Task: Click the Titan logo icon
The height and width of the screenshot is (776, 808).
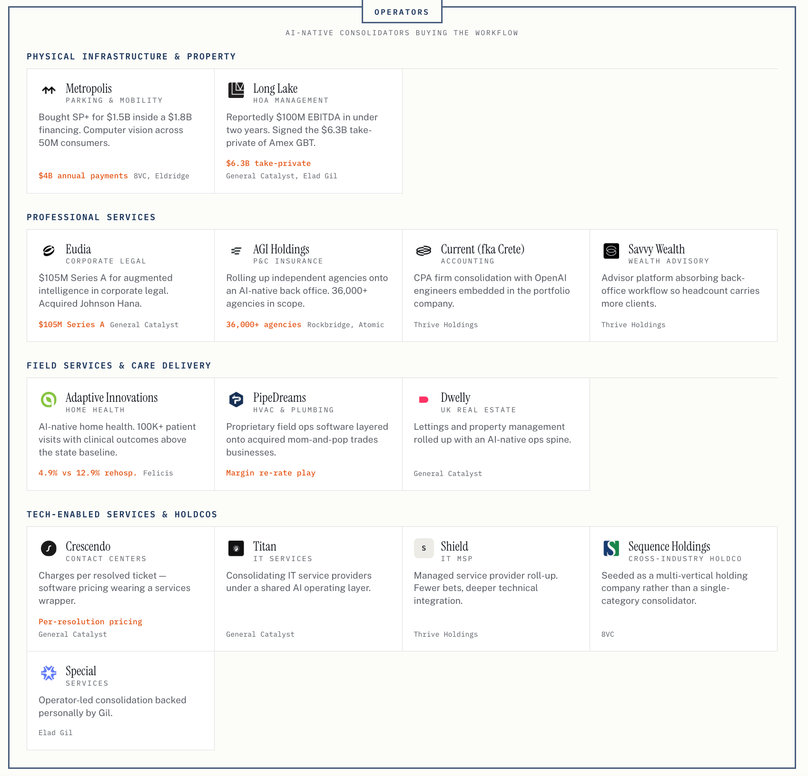Action: [236, 548]
